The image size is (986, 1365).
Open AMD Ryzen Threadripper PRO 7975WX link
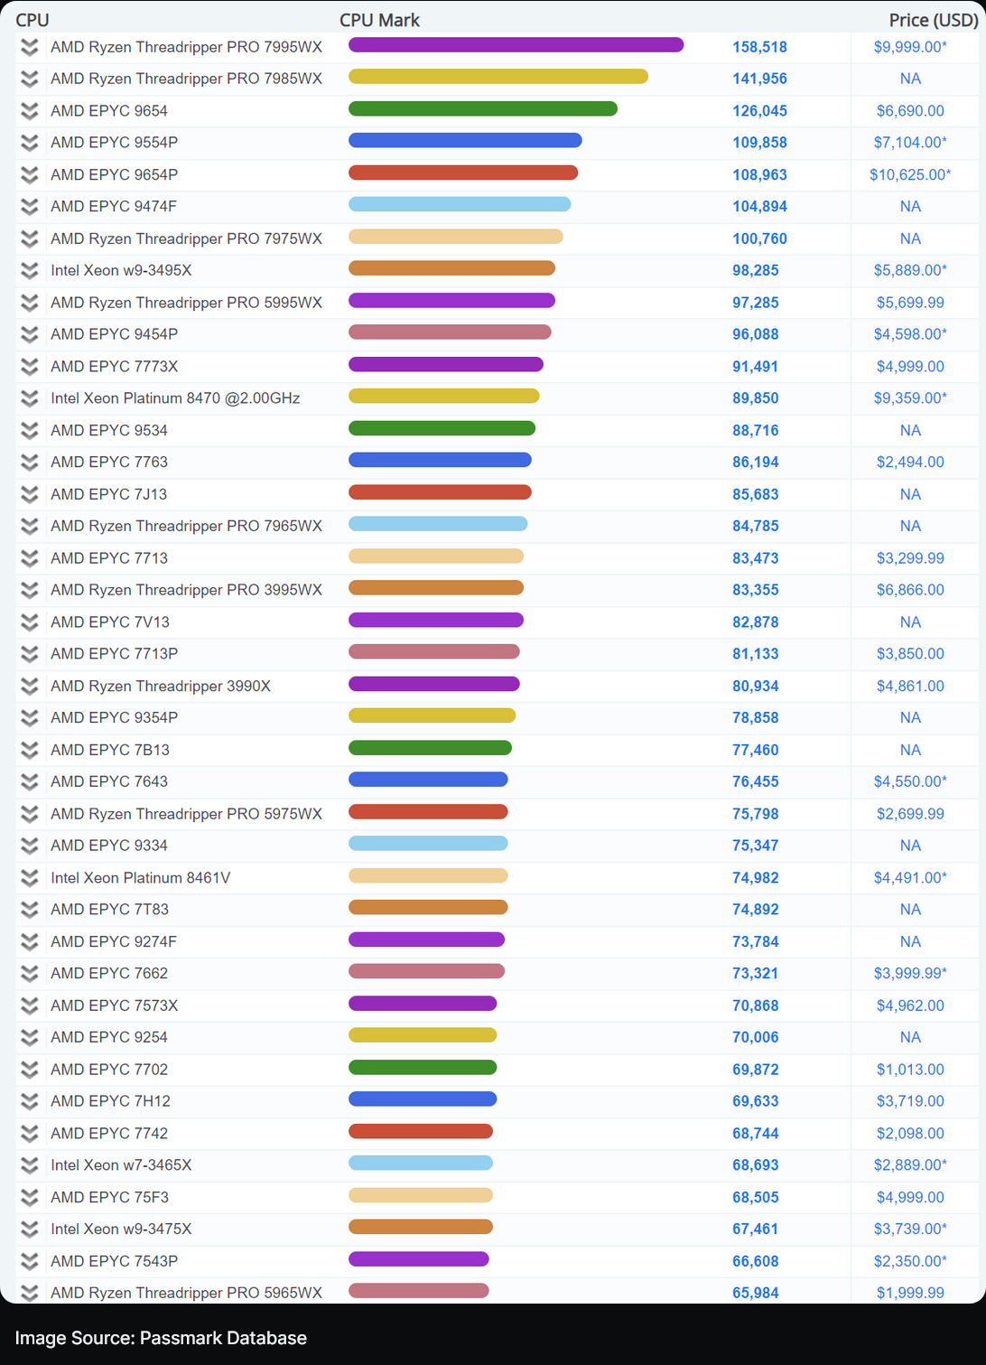[x=186, y=238]
